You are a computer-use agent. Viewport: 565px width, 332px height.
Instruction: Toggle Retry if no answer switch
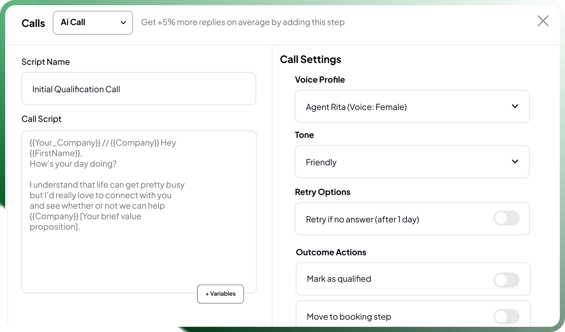tap(506, 219)
